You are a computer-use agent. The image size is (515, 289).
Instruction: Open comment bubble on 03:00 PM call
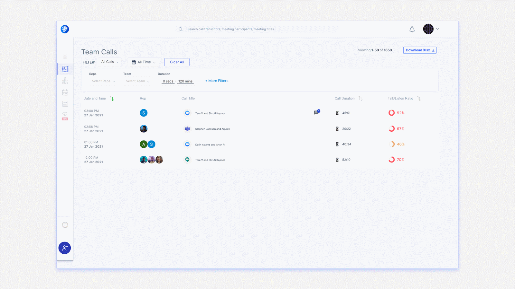point(317,112)
